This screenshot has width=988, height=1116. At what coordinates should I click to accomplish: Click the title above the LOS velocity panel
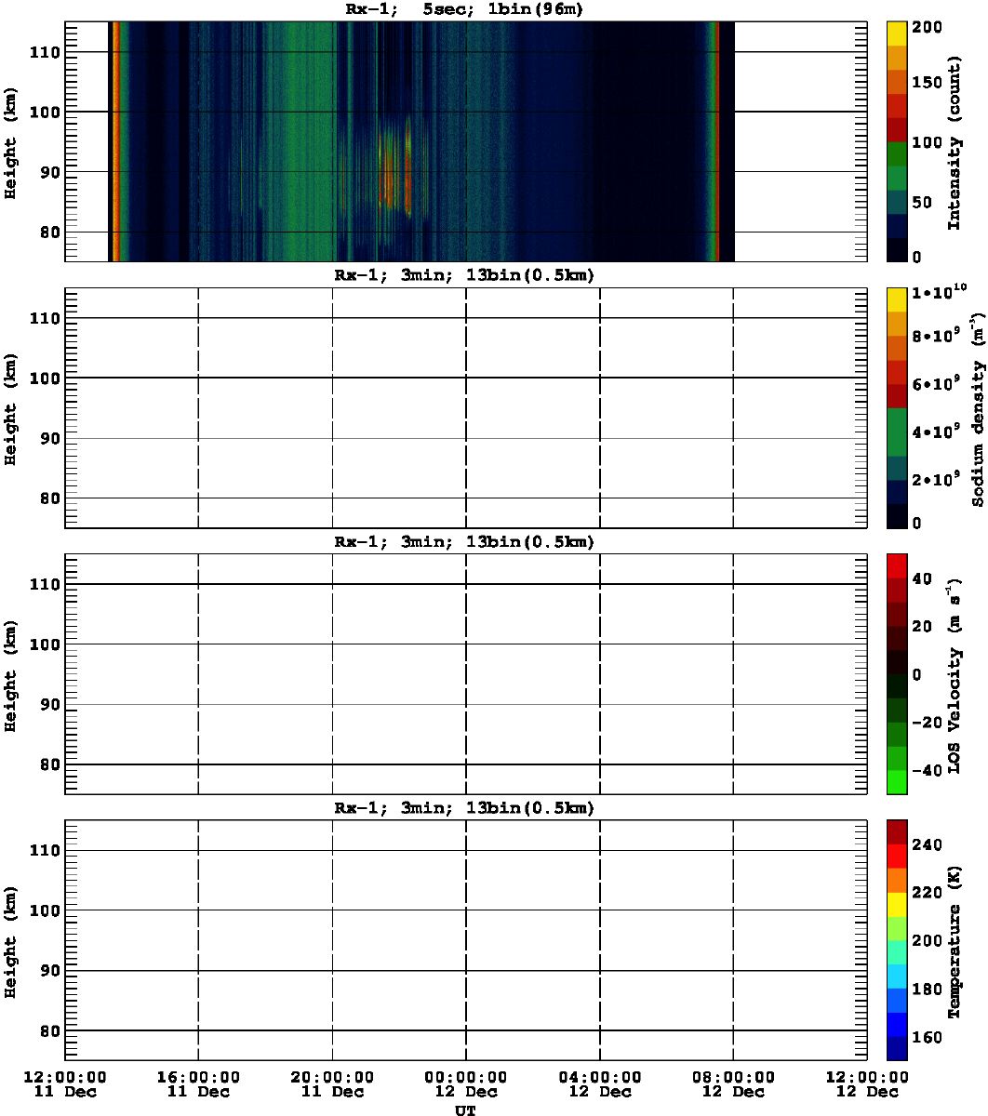pyautogui.click(x=464, y=542)
